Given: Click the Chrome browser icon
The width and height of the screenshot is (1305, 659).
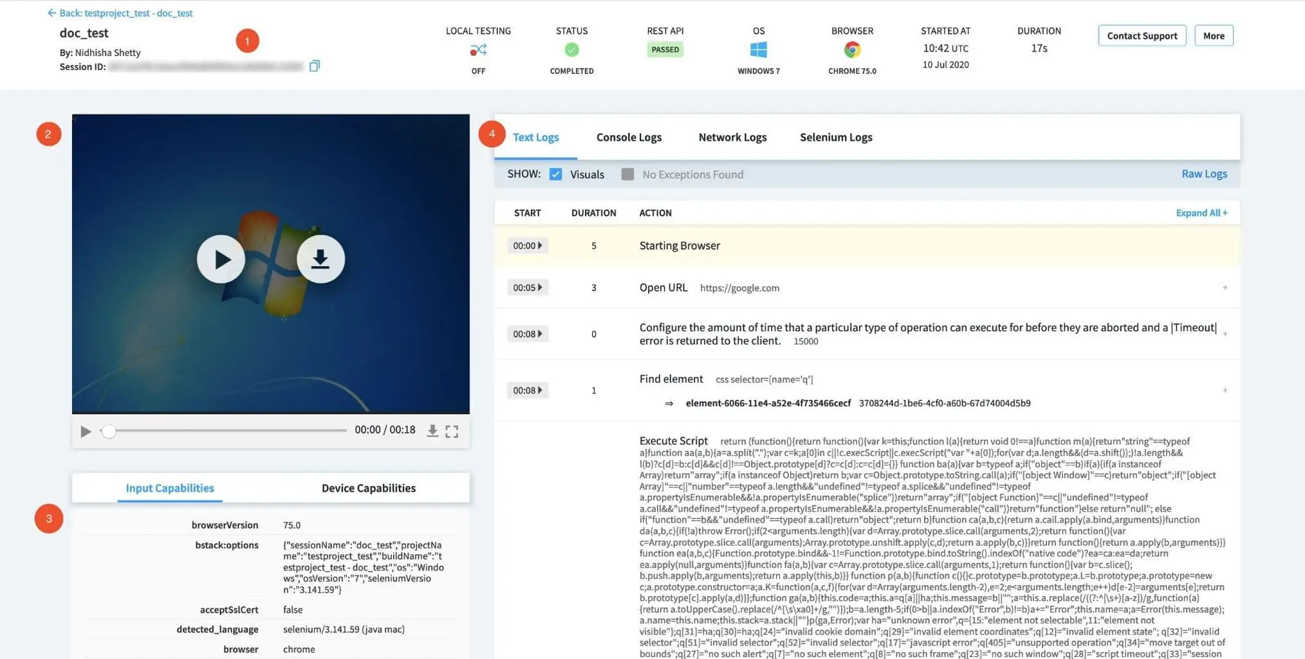Looking at the screenshot, I should (x=852, y=50).
